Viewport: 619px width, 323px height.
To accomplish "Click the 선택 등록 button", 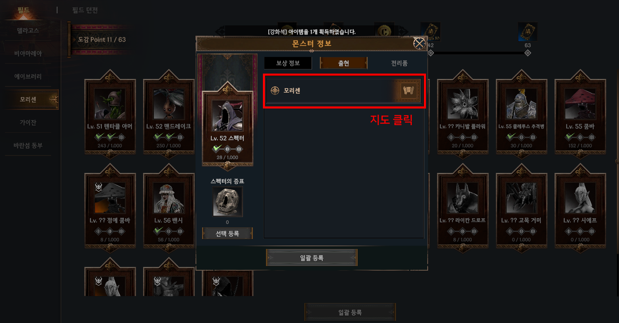I will 227,234.
